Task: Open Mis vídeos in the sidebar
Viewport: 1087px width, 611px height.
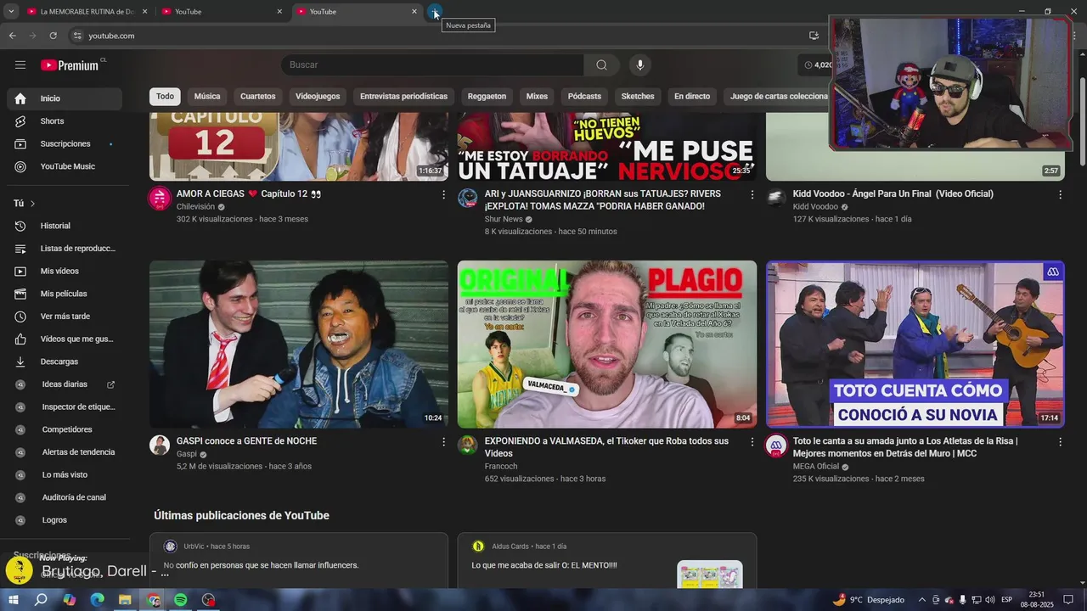Action: (x=65, y=272)
